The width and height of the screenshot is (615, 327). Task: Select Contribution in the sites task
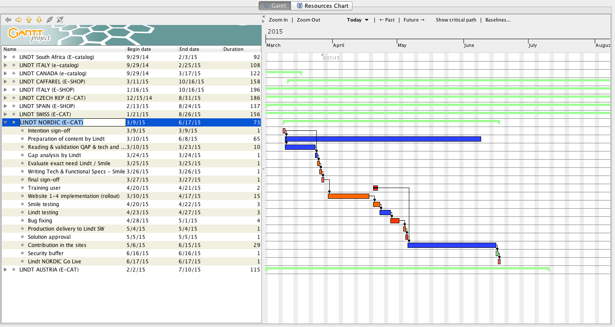tap(131, 245)
